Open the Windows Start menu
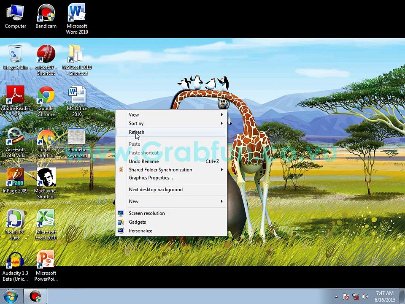 click(x=11, y=296)
